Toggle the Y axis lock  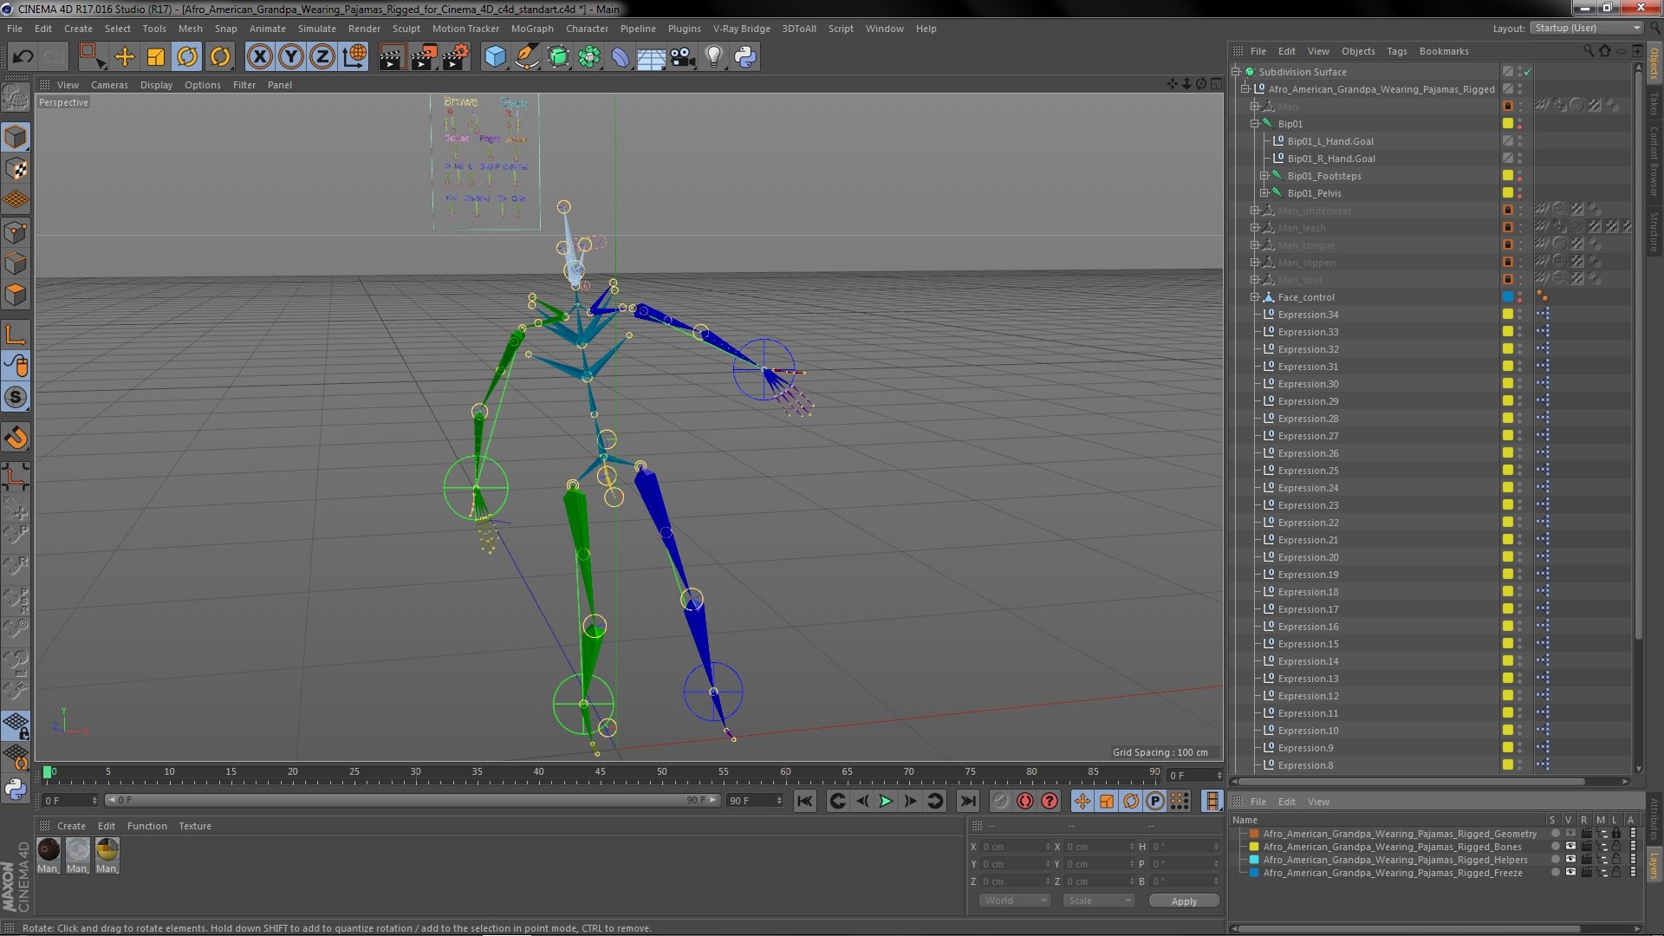tap(291, 57)
